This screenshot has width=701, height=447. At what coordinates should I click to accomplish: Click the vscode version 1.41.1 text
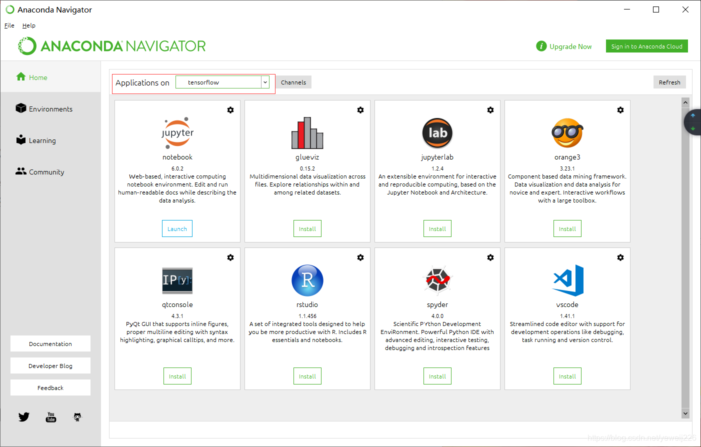coord(567,316)
